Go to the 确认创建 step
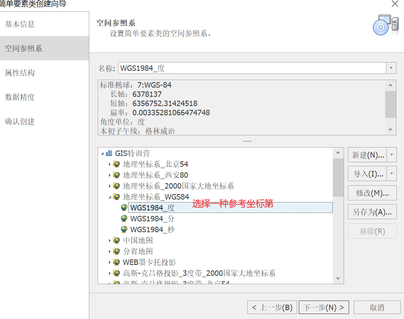 (44, 122)
